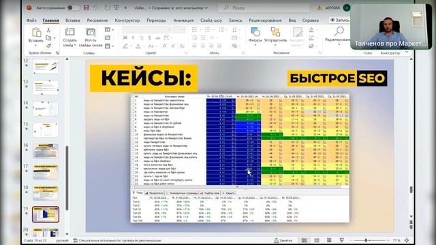436x245 pixels.
Task: Cut selection with the scissors icon
Action: point(48,30)
